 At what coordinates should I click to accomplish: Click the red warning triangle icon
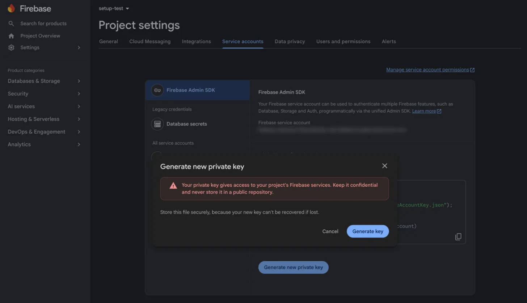(173, 186)
